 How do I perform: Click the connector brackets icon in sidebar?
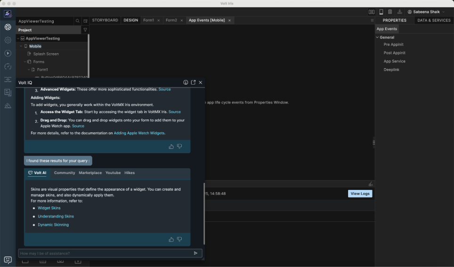click(8, 79)
